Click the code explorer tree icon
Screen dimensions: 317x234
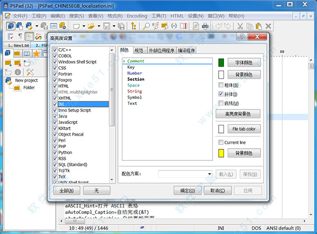coord(134,26)
